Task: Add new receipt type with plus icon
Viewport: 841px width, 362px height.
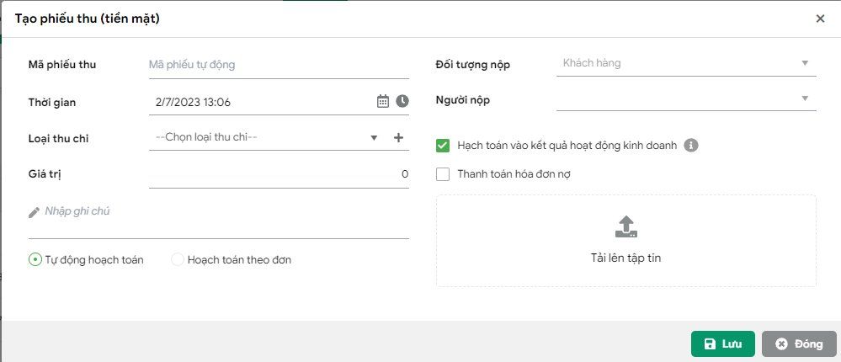Action: point(399,138)
